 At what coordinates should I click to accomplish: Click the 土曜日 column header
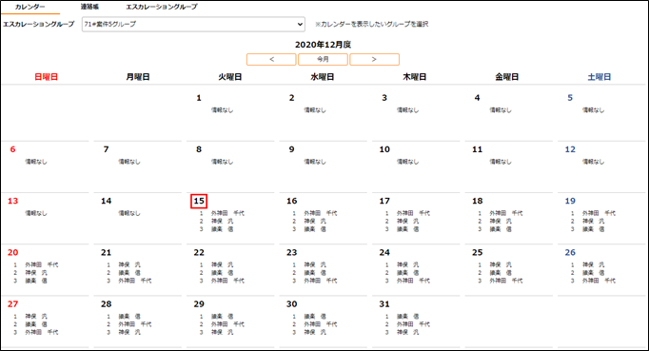[x=600, y=77]
